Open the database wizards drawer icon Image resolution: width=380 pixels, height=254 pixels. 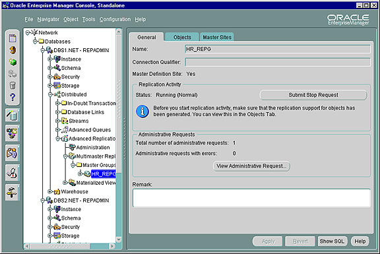13,115
